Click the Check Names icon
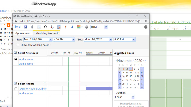Image resolution: width=191 pixels, height=107 pixels. click(52, 27)
